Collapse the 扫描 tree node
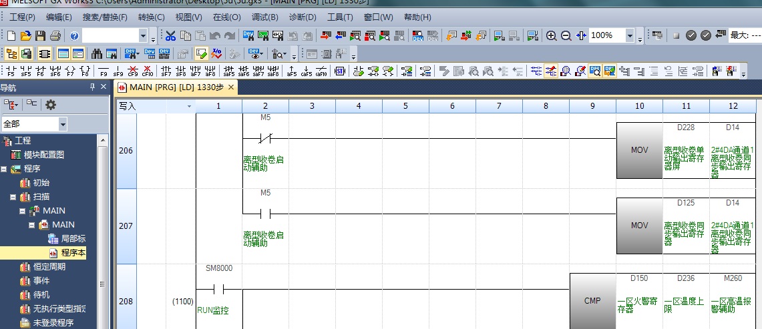Screen dimensions: 762x329 13,197
